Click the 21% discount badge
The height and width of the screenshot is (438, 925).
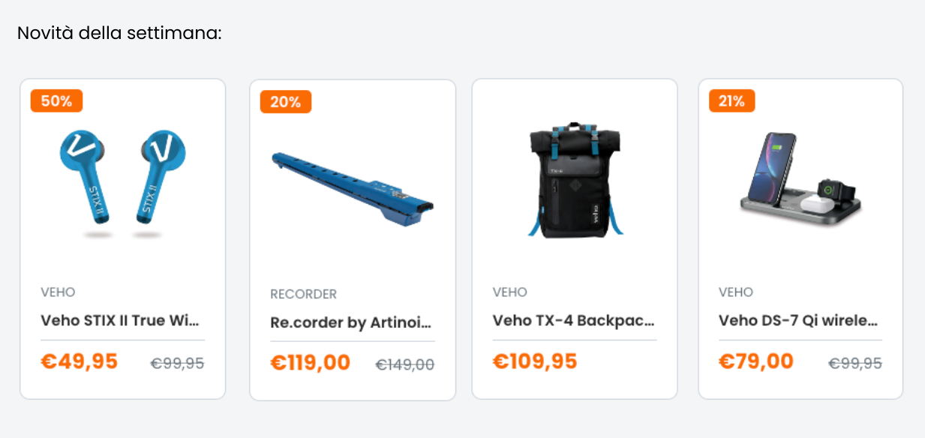point(731,100)
